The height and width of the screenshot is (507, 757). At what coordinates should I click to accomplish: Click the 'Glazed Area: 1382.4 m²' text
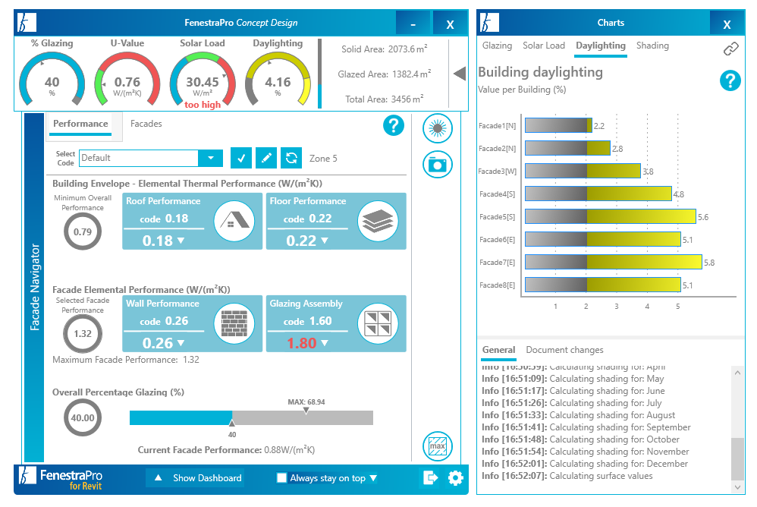click(385, 74)
